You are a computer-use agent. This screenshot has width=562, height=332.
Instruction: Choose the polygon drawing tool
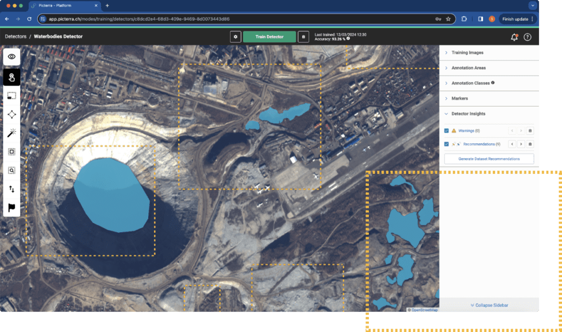pos(12,114)
